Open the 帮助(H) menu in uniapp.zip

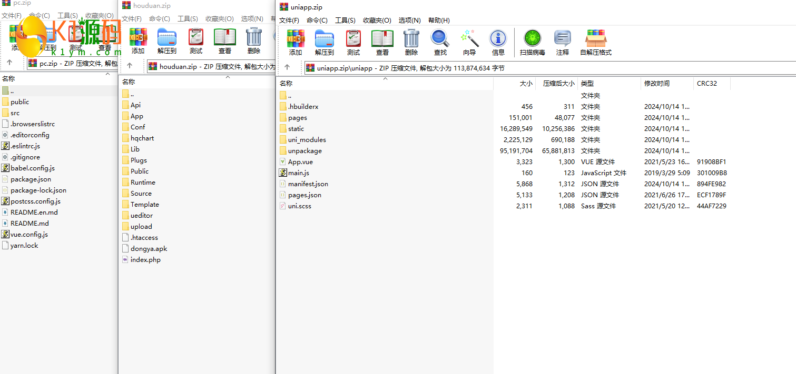click(439, 21)
